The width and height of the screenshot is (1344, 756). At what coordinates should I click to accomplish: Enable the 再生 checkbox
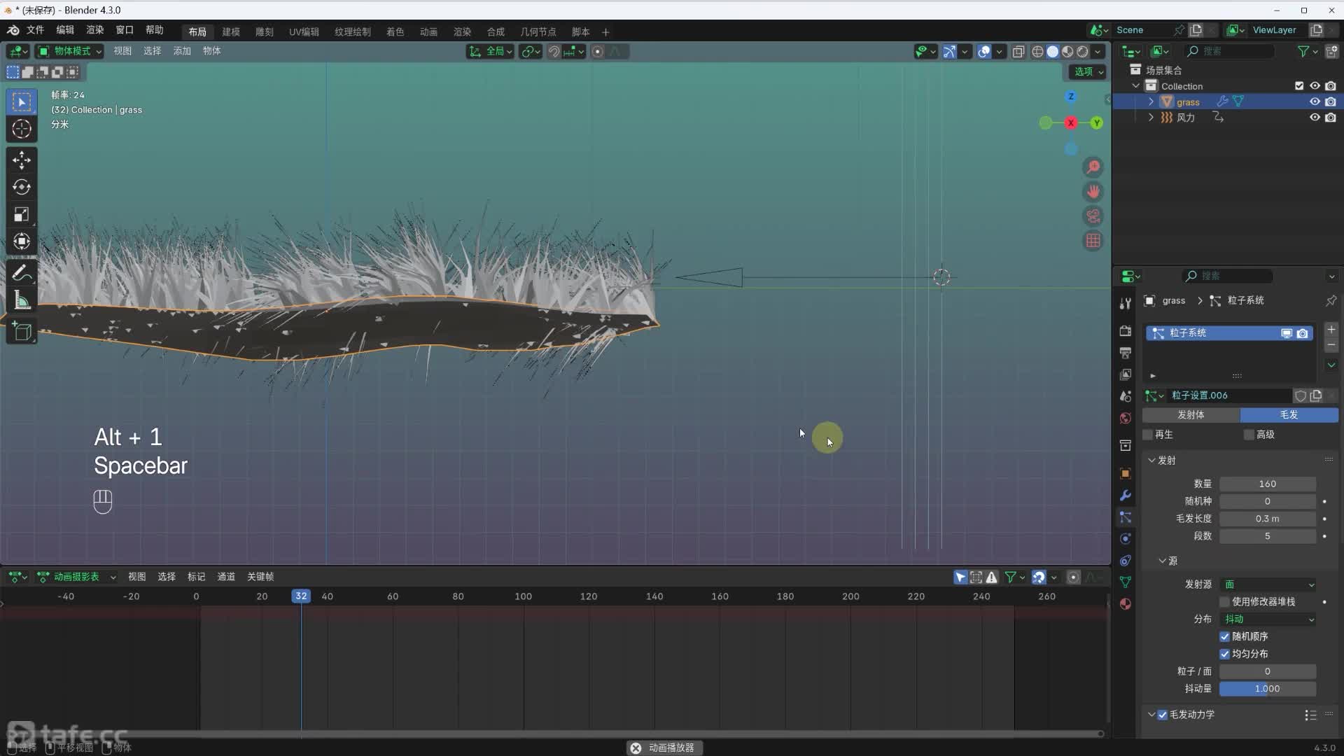(x=1148, y=435)
